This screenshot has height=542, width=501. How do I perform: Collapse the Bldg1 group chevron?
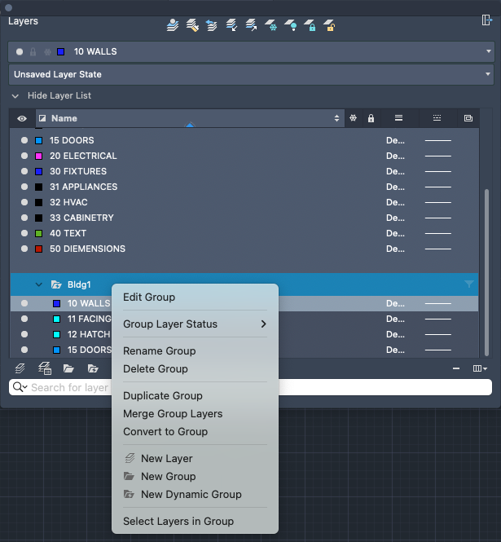click(39, 284)
